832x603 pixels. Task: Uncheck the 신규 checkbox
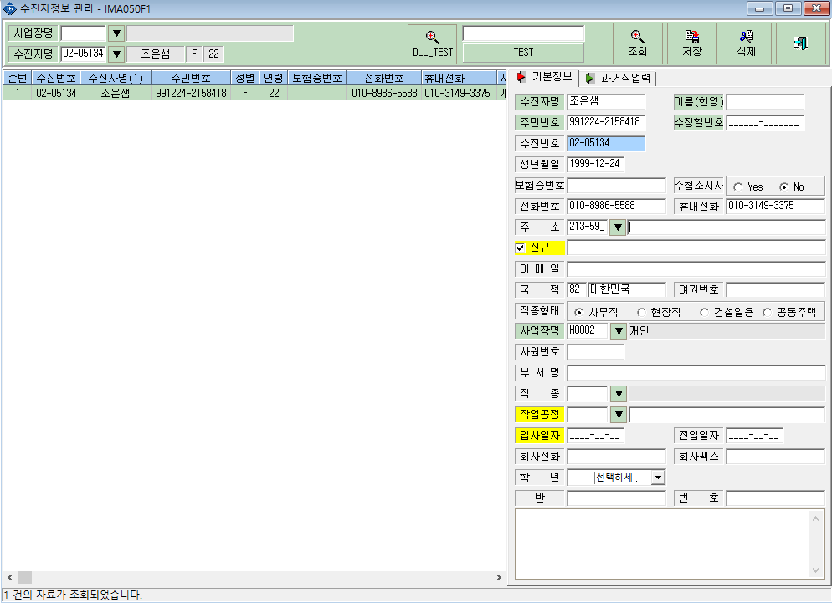click(520, 248)
